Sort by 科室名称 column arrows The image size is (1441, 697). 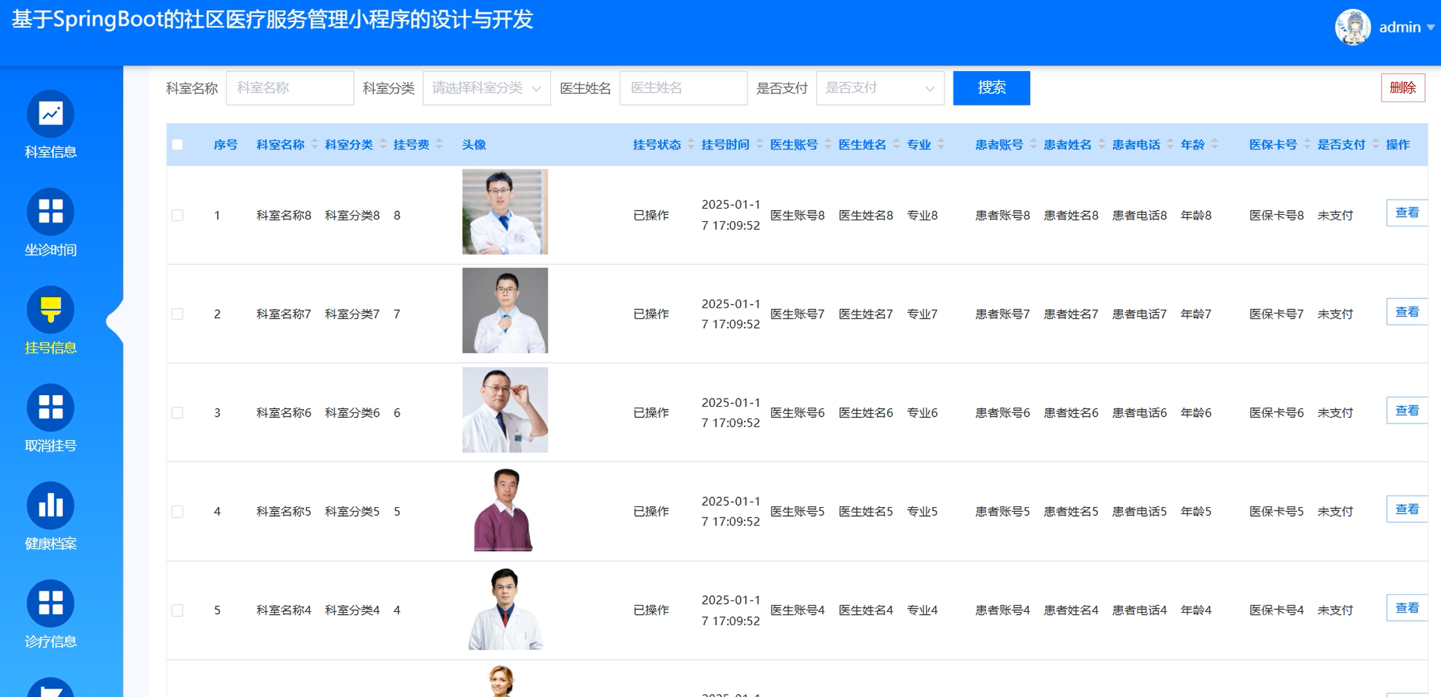coord(315,144)
